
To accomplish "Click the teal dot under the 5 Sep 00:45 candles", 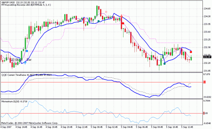I will coord(99,21).
